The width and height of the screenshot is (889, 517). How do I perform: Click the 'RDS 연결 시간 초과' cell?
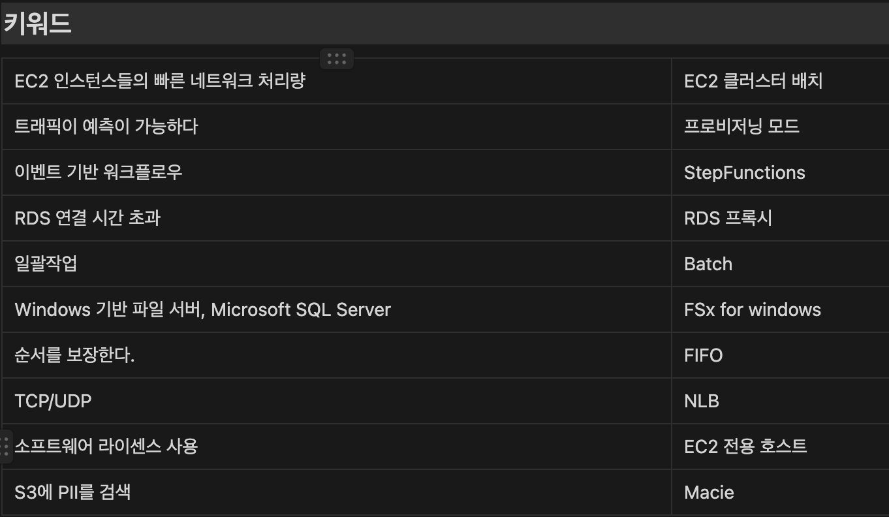337,218
